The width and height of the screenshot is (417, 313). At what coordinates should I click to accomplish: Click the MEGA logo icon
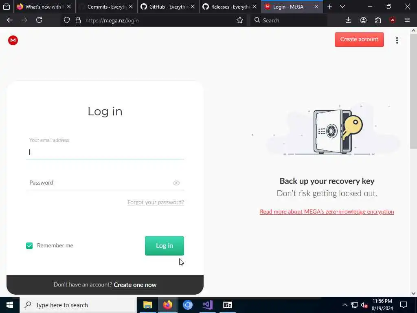[13, 40]
